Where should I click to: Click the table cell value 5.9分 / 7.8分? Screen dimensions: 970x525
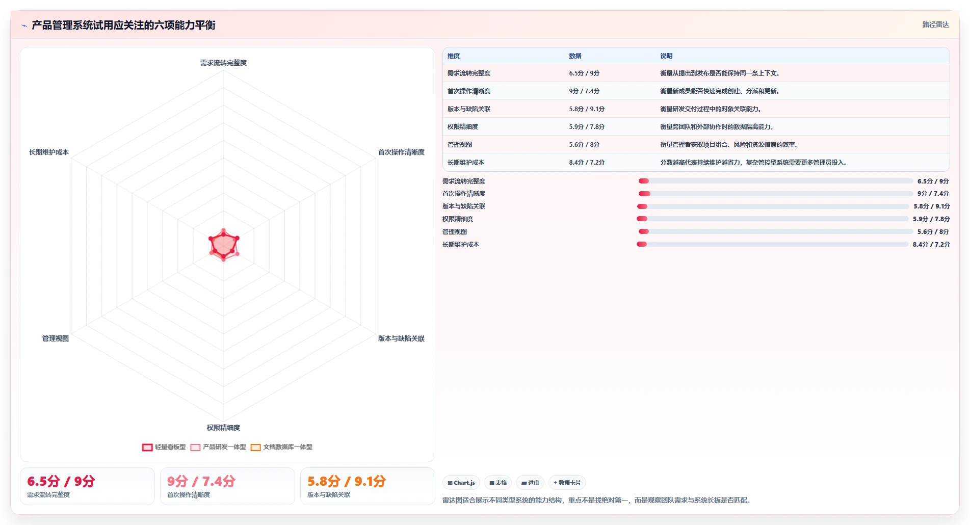[587, 127]
